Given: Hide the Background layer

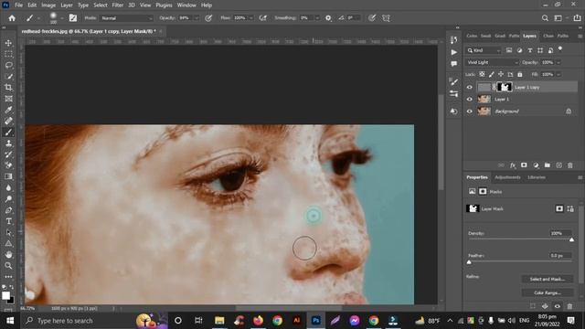Looking at the screenshot, I should click(470, 111).
